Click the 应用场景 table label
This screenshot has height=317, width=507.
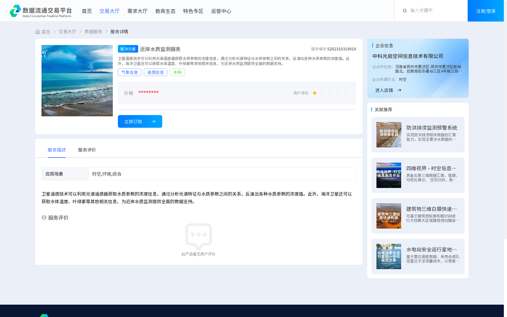54,174
